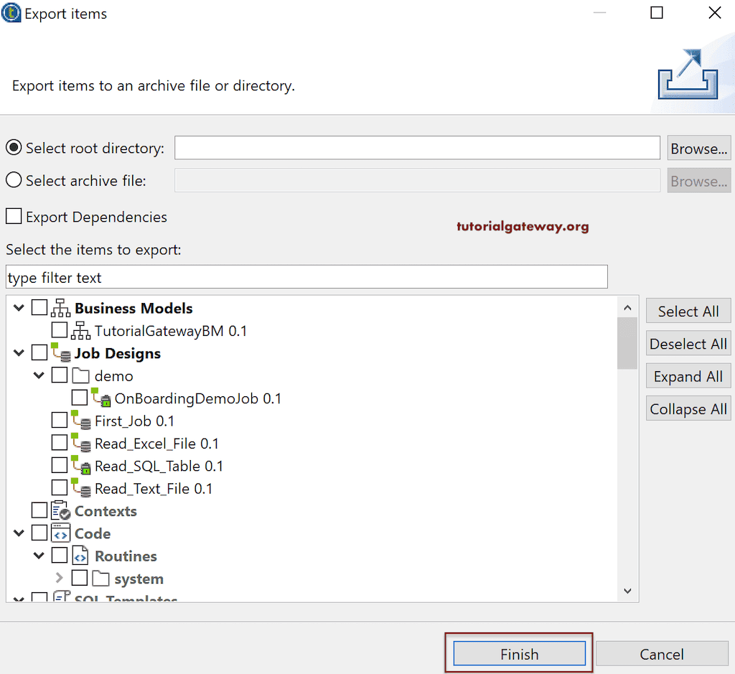Collapse the demo folder node
This screenshot has height=674, width=735.
click(x=39, y=375)
